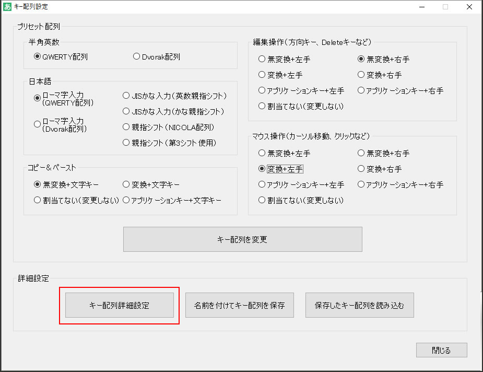Set mouse operations to アプリケーションキー+左手
Image resolution: width=483 pixels, height=372 pixels.
(x=262, y=184)
